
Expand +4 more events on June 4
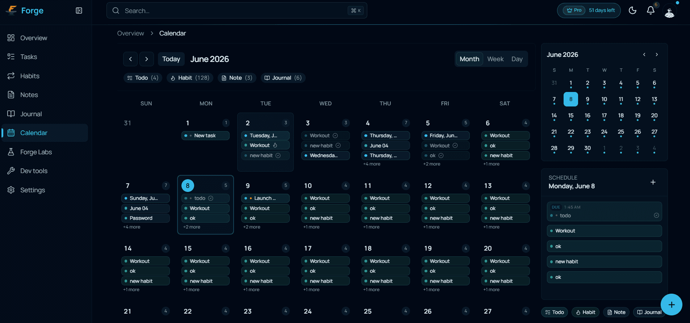pyautogui.click(x=372, y=164)
